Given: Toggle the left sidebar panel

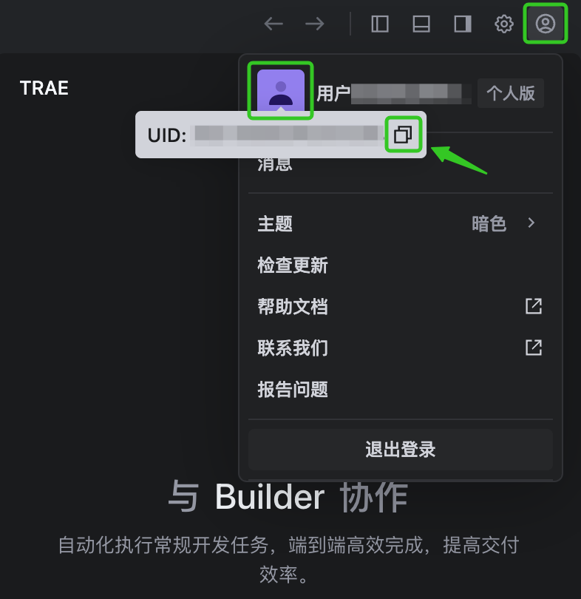Looking at the screenshot, I should point(380,24).
